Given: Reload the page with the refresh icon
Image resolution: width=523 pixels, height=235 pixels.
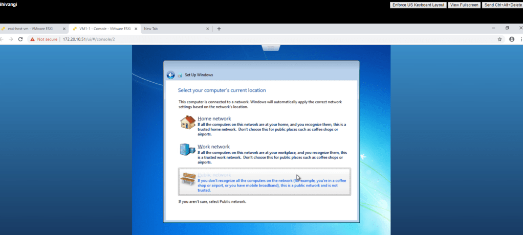Looking at the screenshot, I should pos(20,39).
